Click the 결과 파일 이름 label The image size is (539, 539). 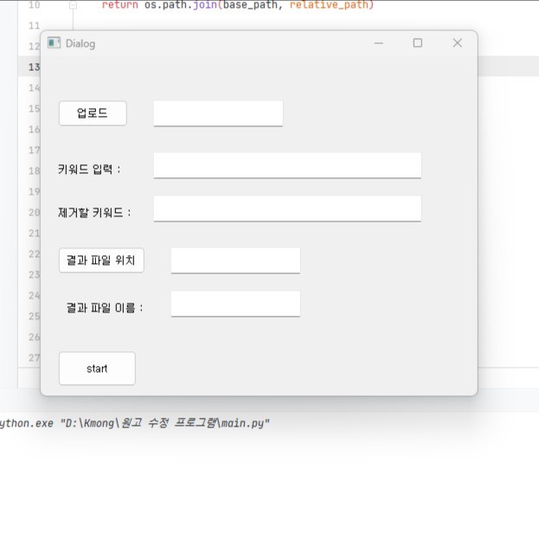pyautogui.click(x=105, y=308)
